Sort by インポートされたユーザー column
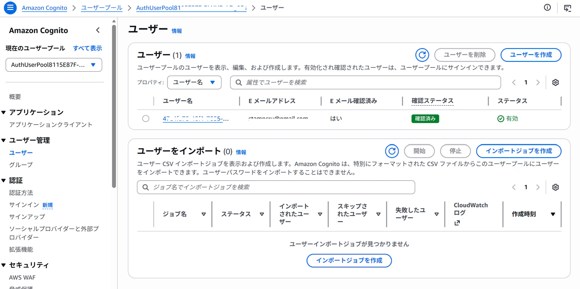This screenshot has width=580, height=289. click(320, 214)
